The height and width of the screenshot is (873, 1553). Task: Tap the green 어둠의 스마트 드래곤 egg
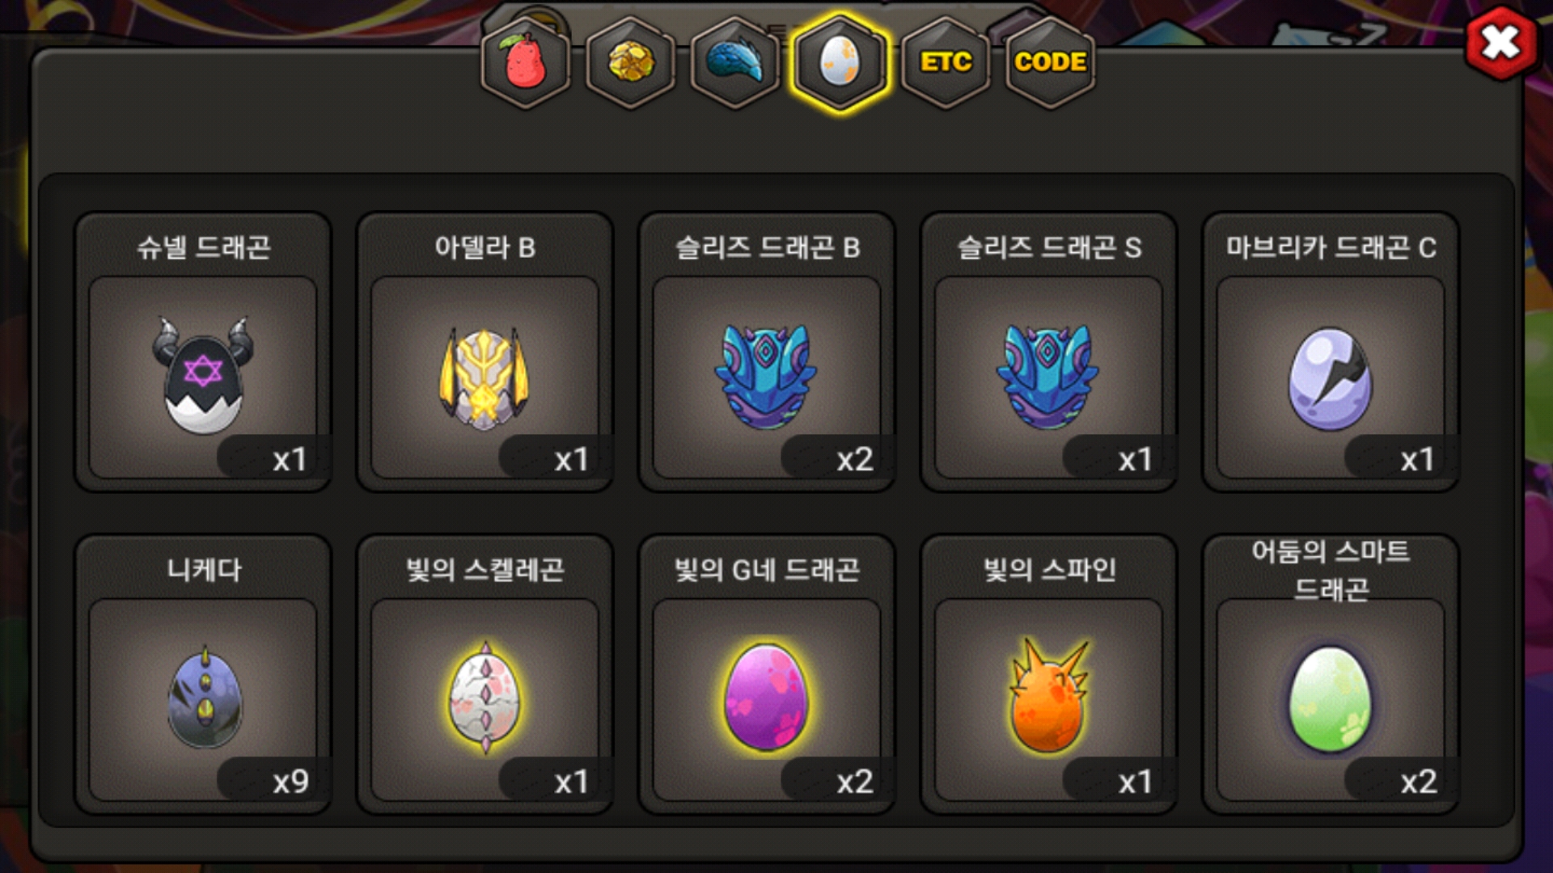pyautogui.click(x=1331, y=699)
